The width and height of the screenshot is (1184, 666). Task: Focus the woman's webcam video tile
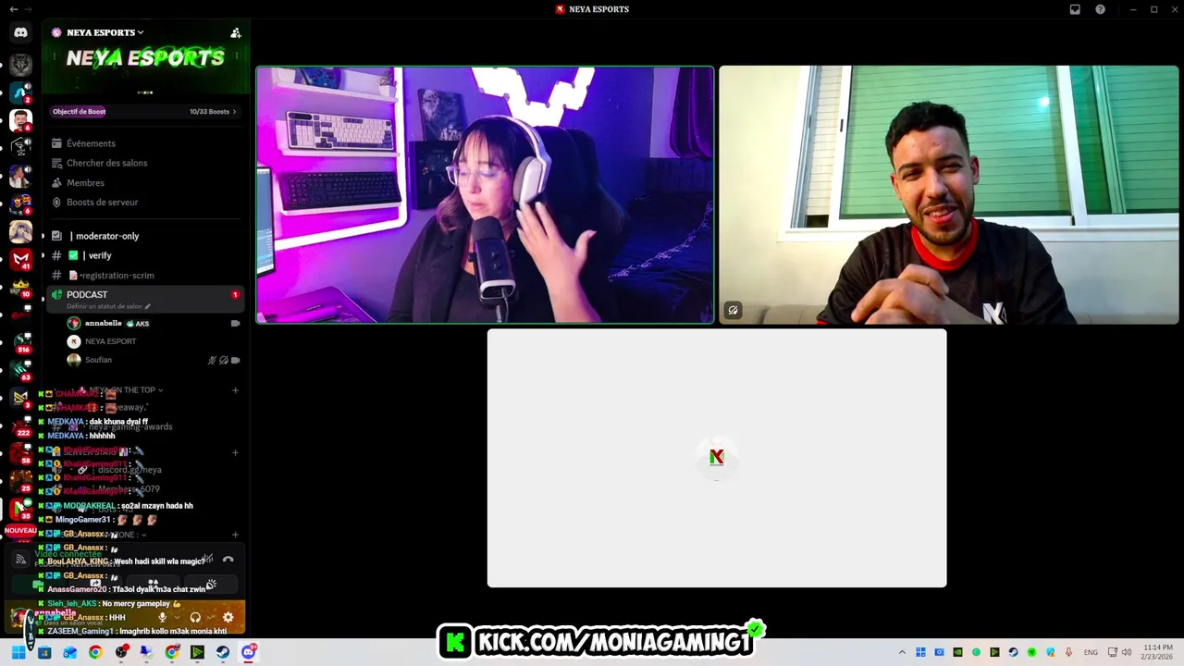(485, 195)
